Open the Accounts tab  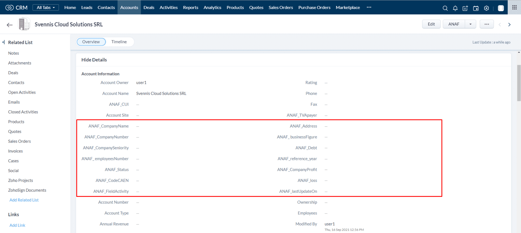click(x=129, y=7)
